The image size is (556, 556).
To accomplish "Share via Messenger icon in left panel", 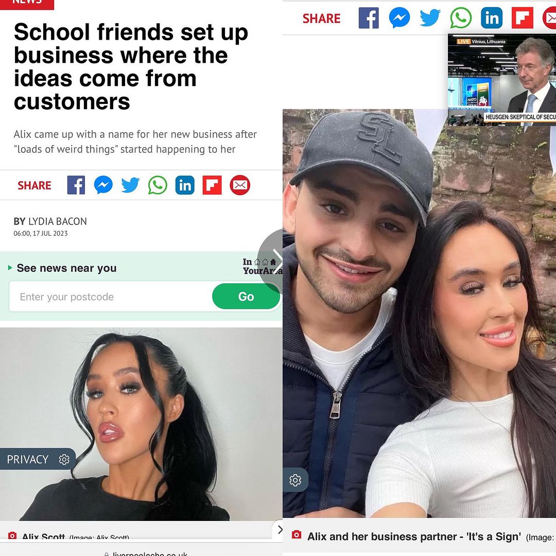I will point(103,185).
